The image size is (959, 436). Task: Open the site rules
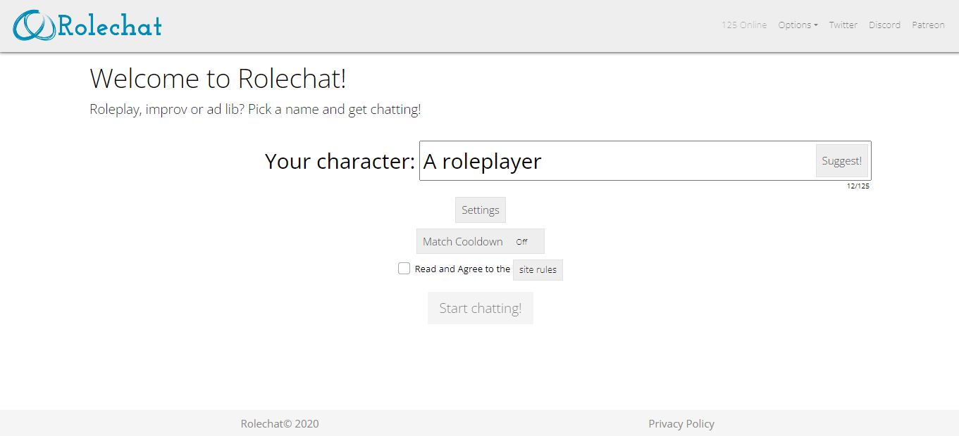[538, 269]
